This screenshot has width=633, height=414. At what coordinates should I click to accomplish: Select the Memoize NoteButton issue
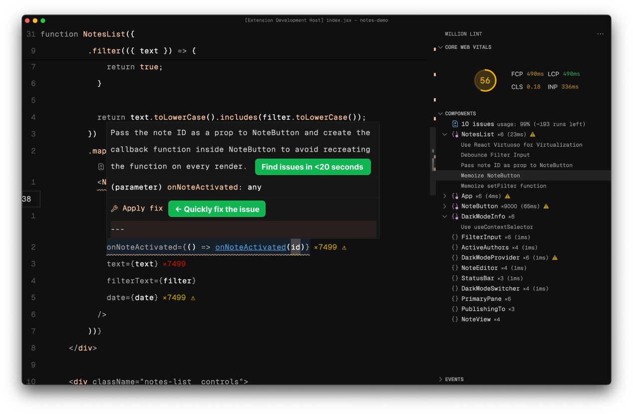coord(490,176)
